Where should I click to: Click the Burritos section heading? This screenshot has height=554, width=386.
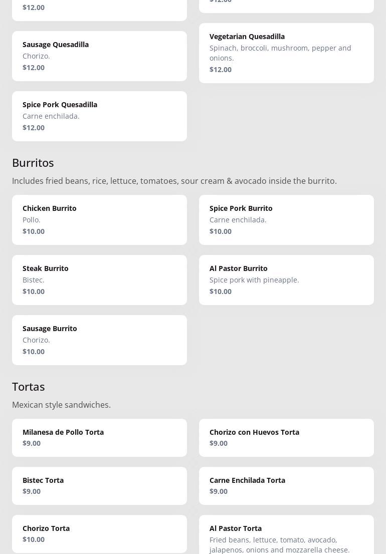click(x=33, y=163)
